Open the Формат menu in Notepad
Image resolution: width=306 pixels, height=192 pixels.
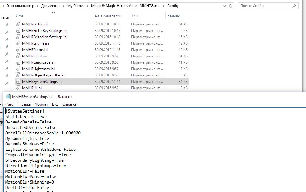tap(42, 104)
